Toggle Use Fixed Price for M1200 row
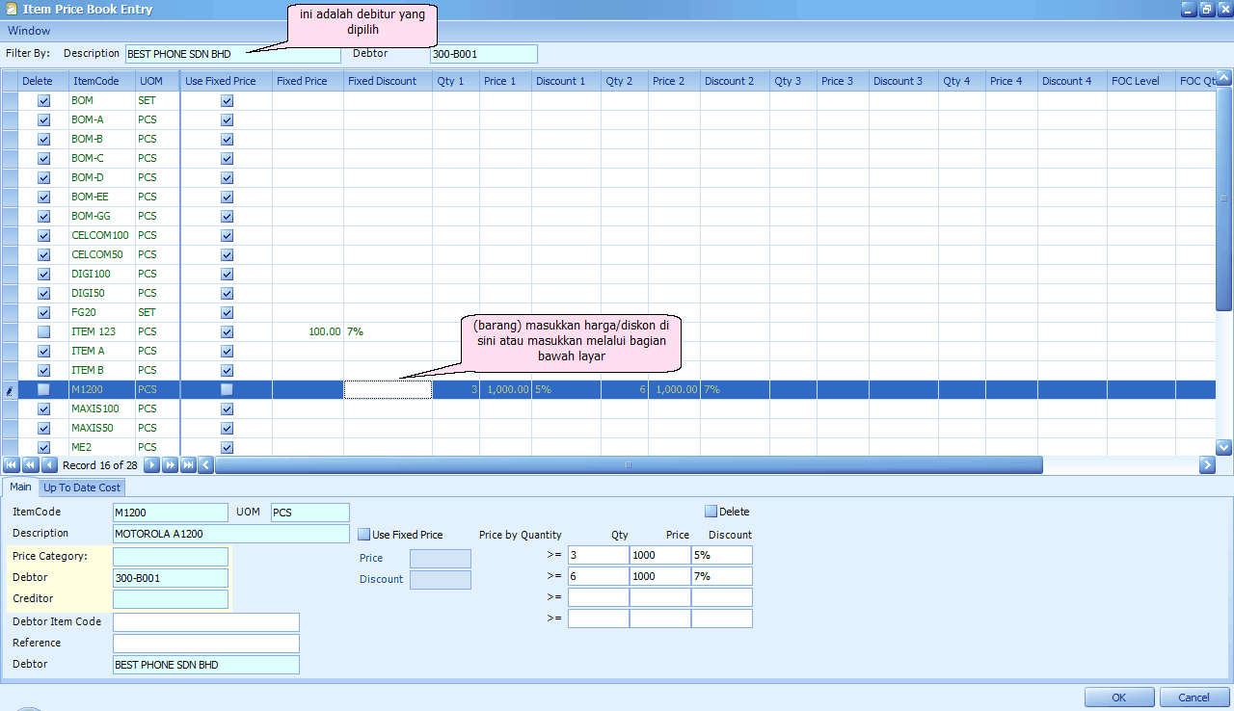The height and width of the screenshot is (711, 1234). (x=227, y=389)
